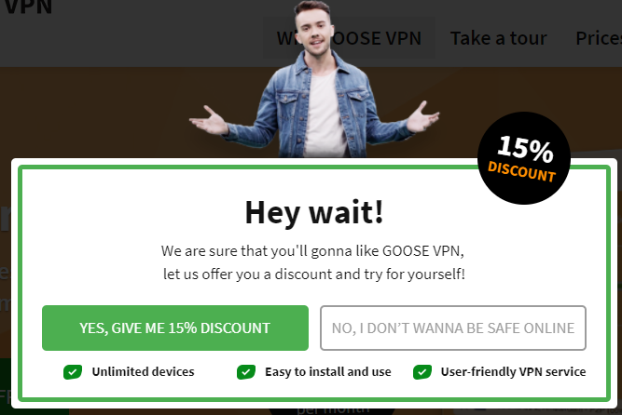Screen dimensions: 622x415
Task: Click the green checkmark beside Unlimited devices
Action: point(73,372)
